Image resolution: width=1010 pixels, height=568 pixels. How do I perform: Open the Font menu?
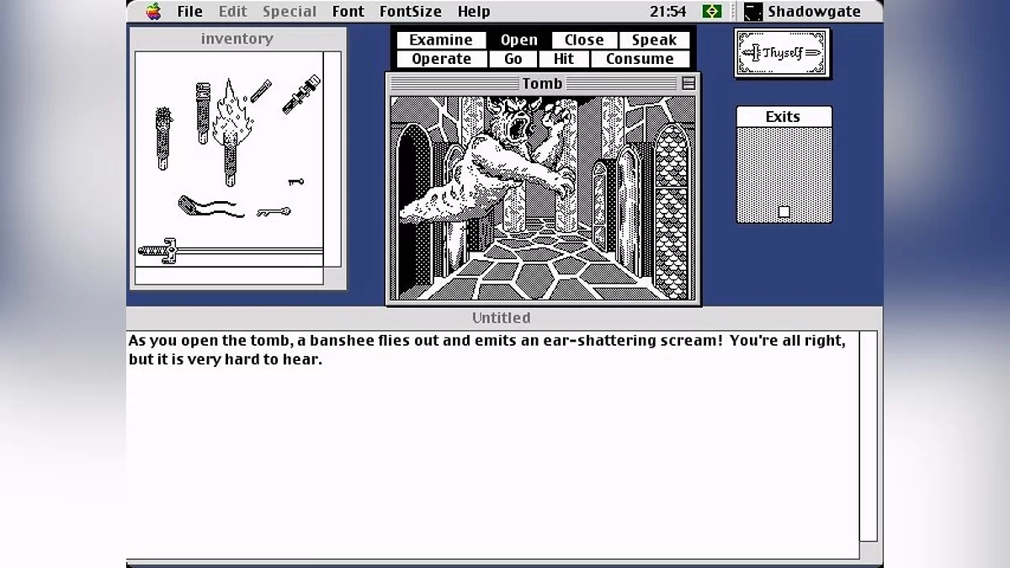click(348, 12)
